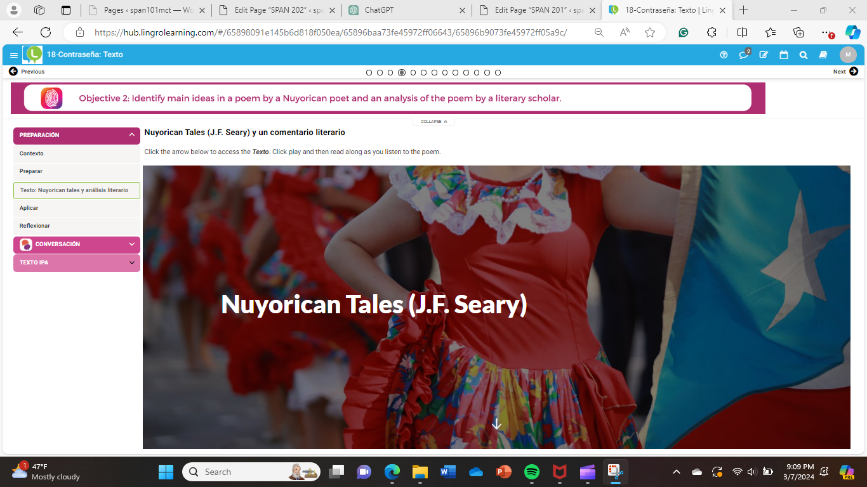Expand the CONVERSACIÓN section
The image size is (867, 487).
pyautogui.click(x=131, y=244)
